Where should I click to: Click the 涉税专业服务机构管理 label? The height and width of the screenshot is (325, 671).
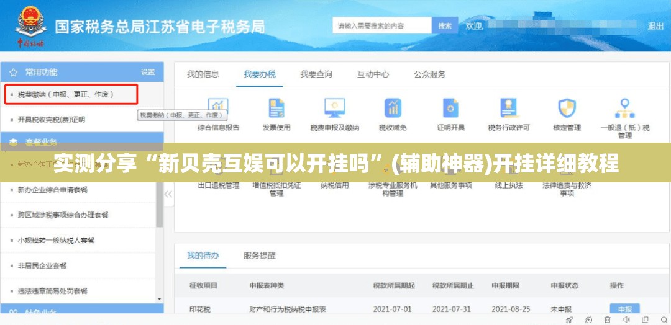tap(393, 189)
